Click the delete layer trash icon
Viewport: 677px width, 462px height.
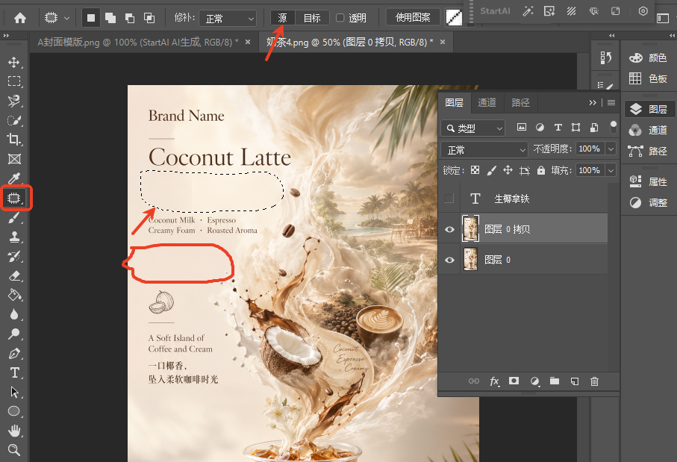coord(595,381)
